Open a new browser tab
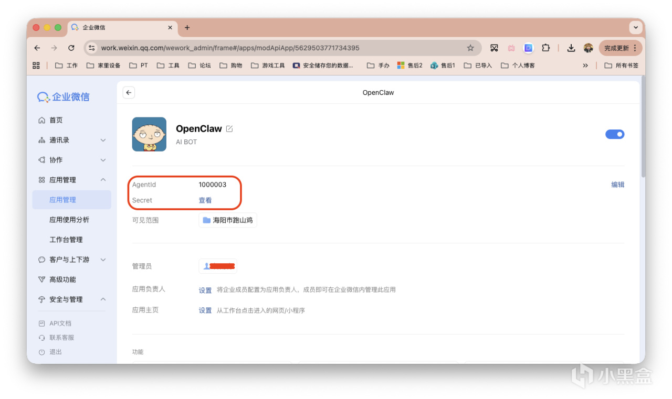672x399 pixels. (187, 27)
